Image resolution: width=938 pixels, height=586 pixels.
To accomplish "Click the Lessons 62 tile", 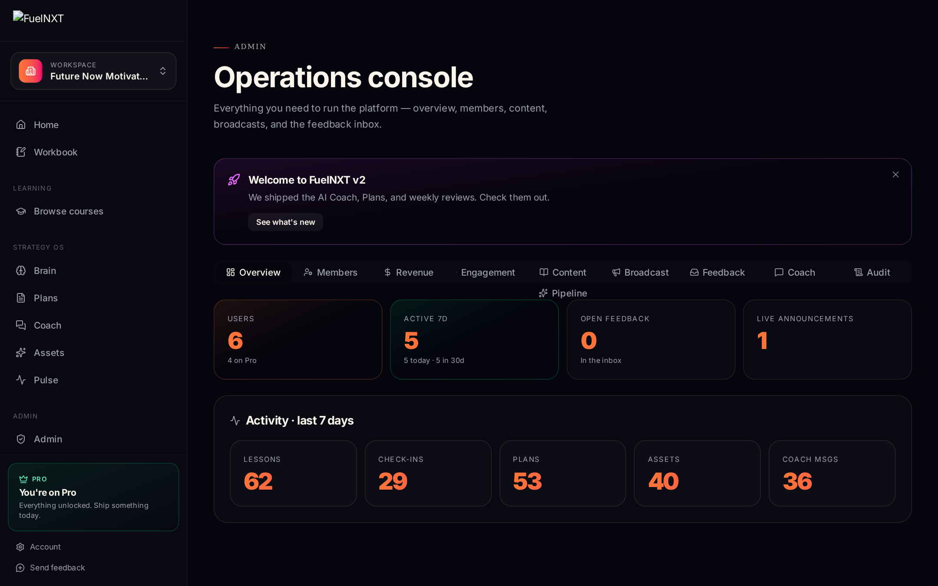I will point(293,473).
